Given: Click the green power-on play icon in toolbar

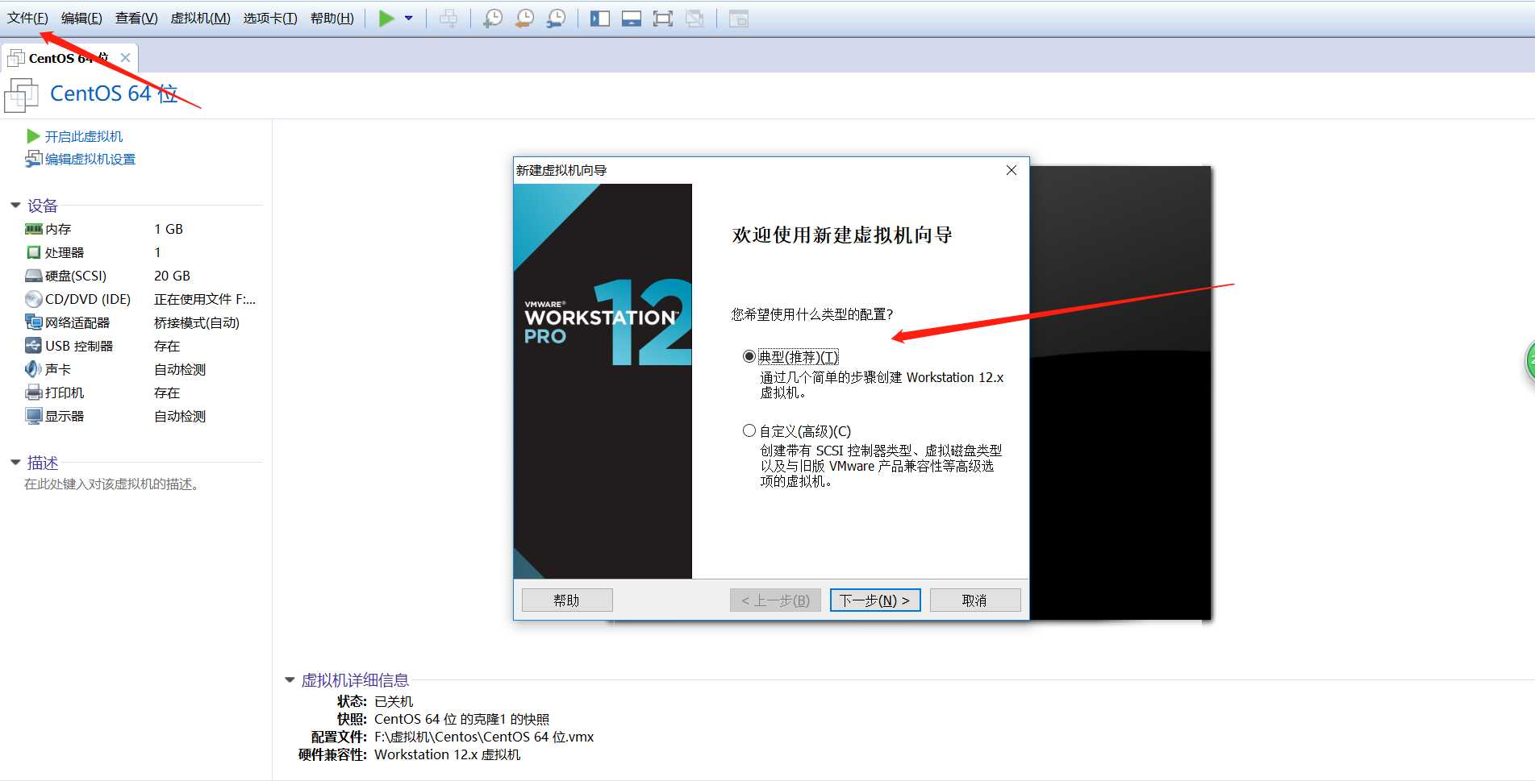Looking at the screenshot, I should (386, 18).
